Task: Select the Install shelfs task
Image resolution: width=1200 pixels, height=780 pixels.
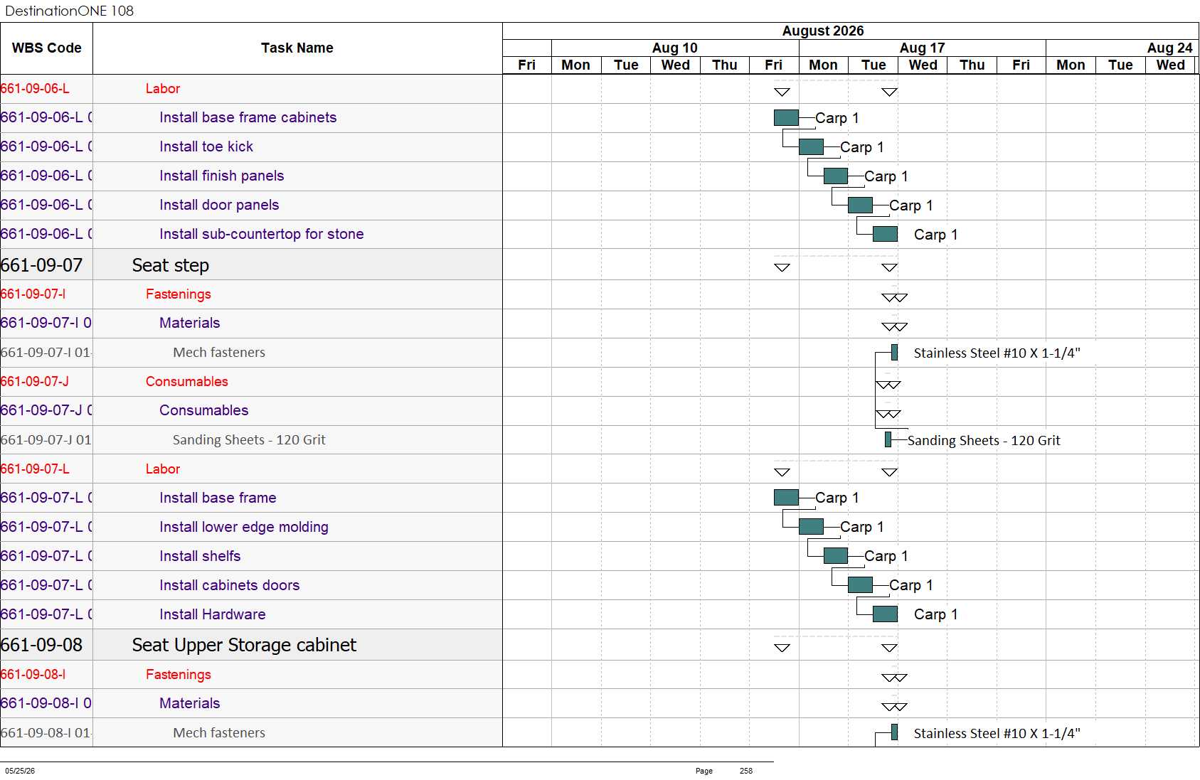Action: 200,556
